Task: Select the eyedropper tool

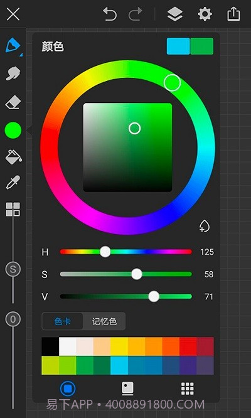Action: (13, 183)
